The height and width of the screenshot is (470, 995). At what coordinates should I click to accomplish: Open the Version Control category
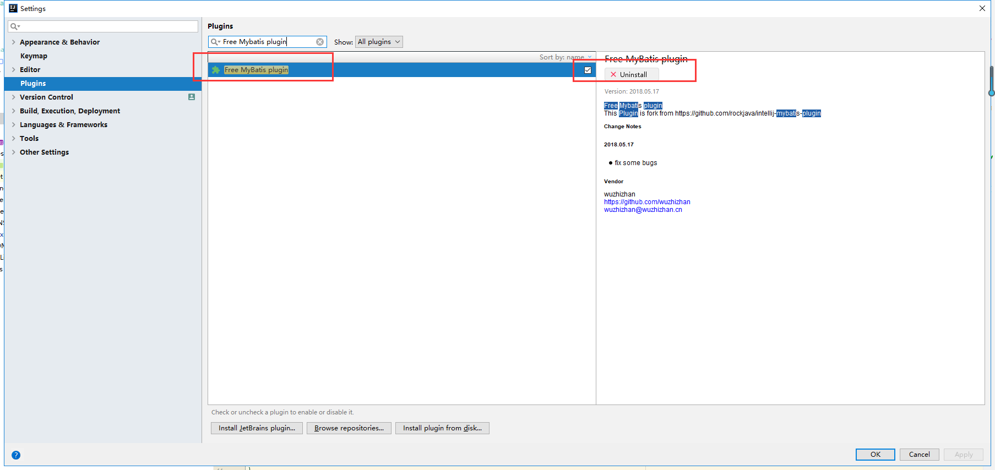tap(46, 97)
